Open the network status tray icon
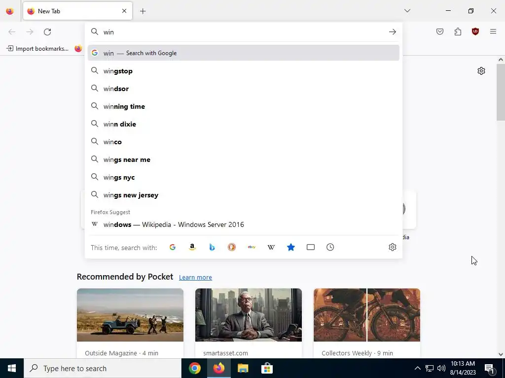The image size is (505, 378). (430, 368)
